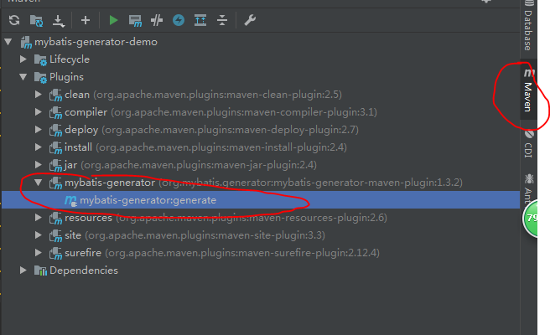Reimport all Maven projects via refresh icon
This screenshot has width=550, height=335.
click(14, 20)
